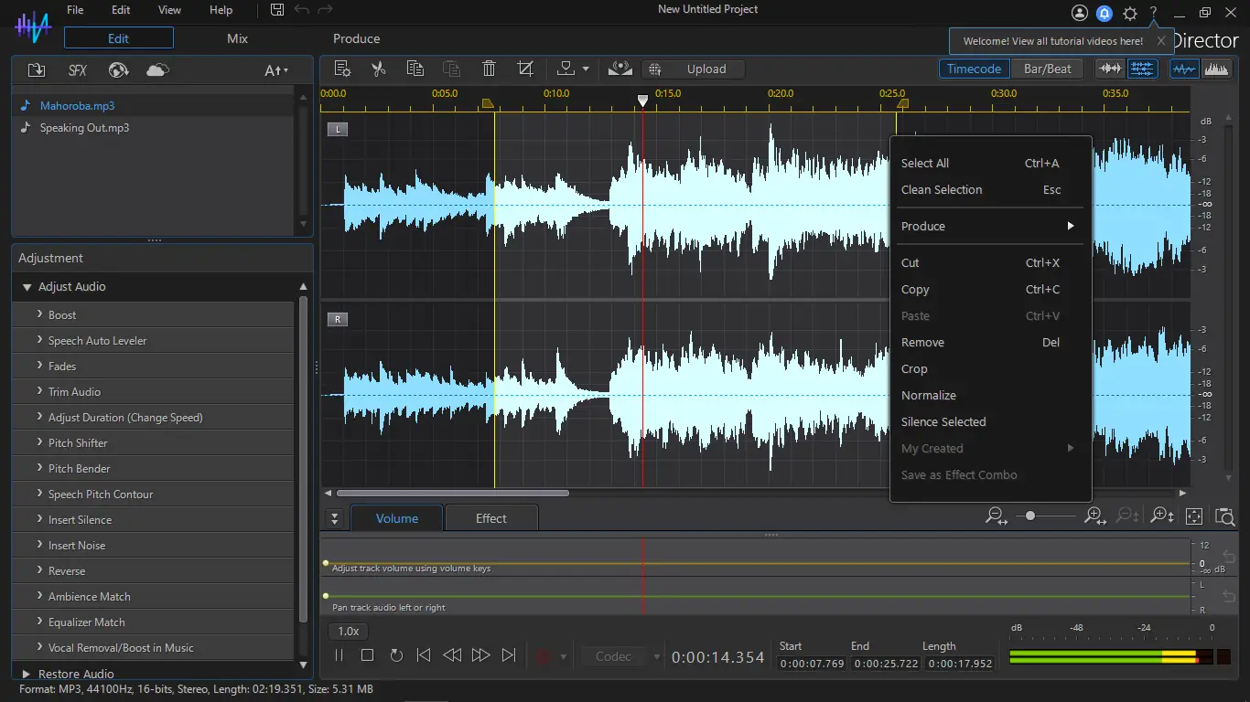Click the loop playback button
Screen dimensions: 1250x702
[396, 655]
